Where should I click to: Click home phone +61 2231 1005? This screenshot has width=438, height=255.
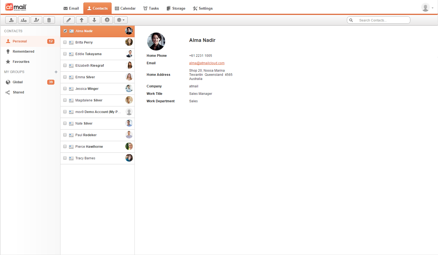point(200,56)
